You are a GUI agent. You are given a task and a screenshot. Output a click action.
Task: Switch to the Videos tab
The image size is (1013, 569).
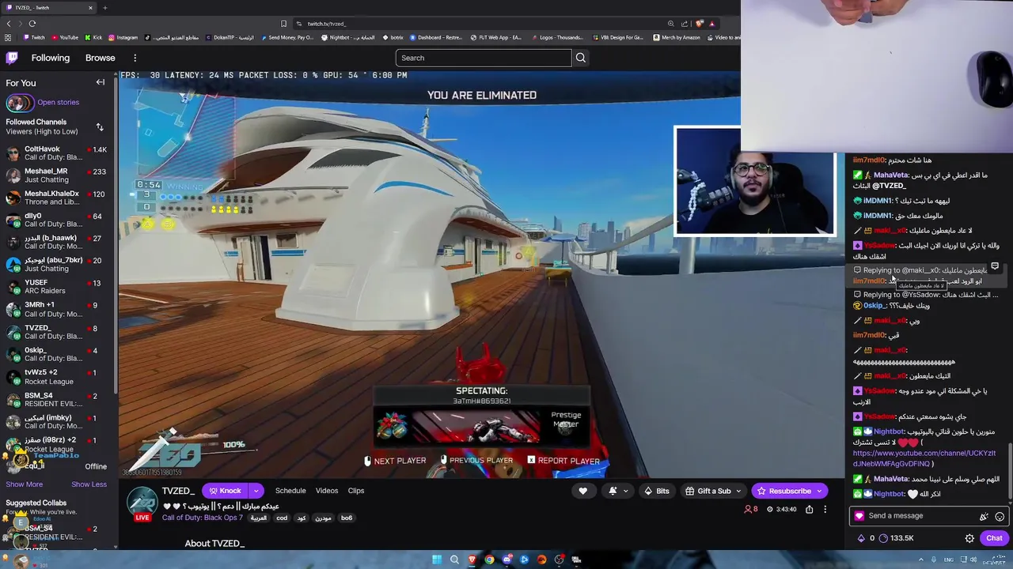(327, 491)
